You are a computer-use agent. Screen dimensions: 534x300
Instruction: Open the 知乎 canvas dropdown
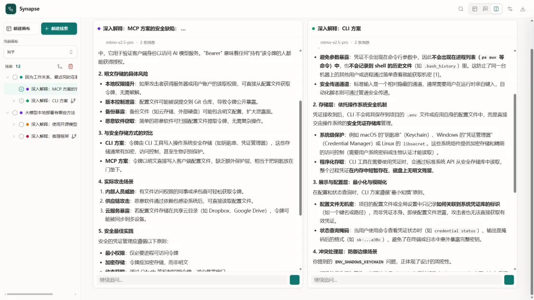point(40,52)
